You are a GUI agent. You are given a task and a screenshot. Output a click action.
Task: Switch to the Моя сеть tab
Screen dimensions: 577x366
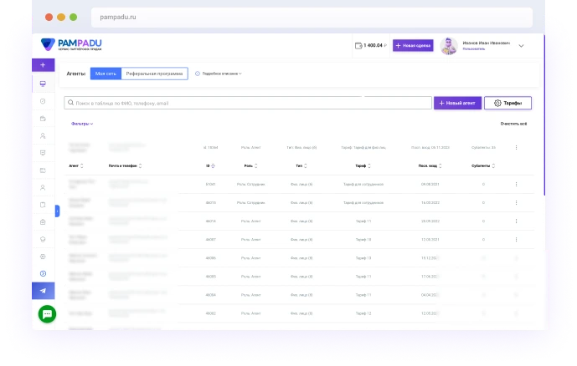(106, 74)
